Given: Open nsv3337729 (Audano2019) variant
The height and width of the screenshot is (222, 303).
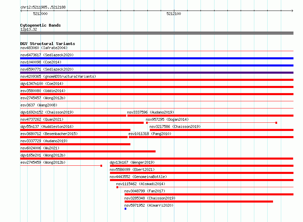Looking at the screenshot, I should coord(44,141).
